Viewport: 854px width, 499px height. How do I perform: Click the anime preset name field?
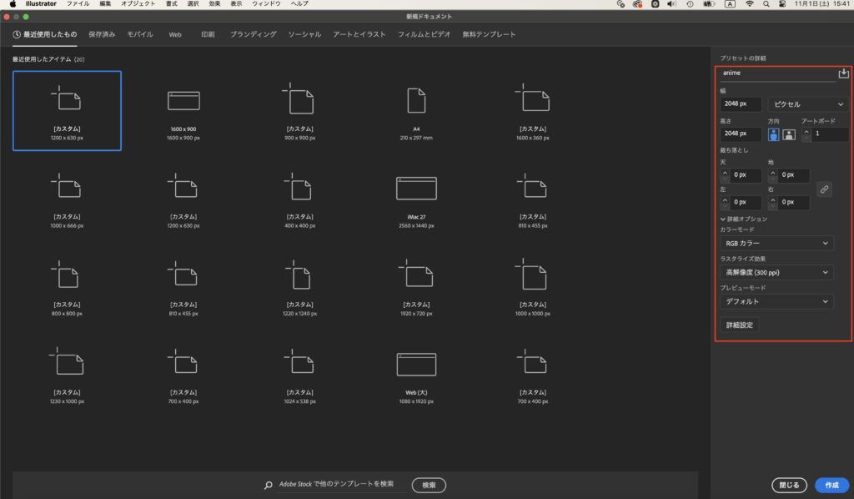[x=776, y=73]
